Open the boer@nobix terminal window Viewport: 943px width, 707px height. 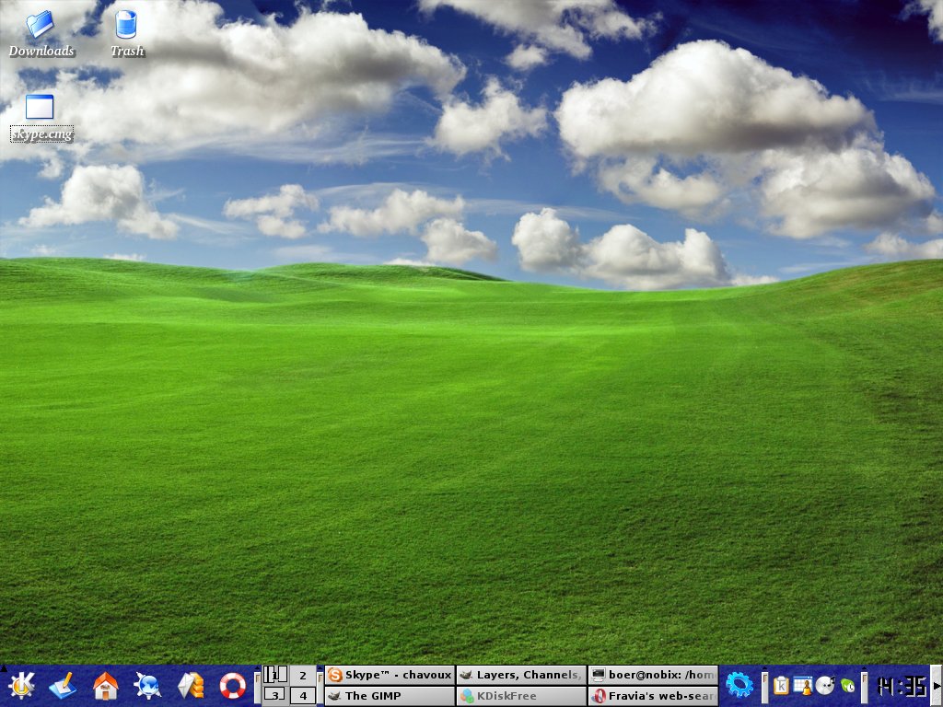click(653, 675)
